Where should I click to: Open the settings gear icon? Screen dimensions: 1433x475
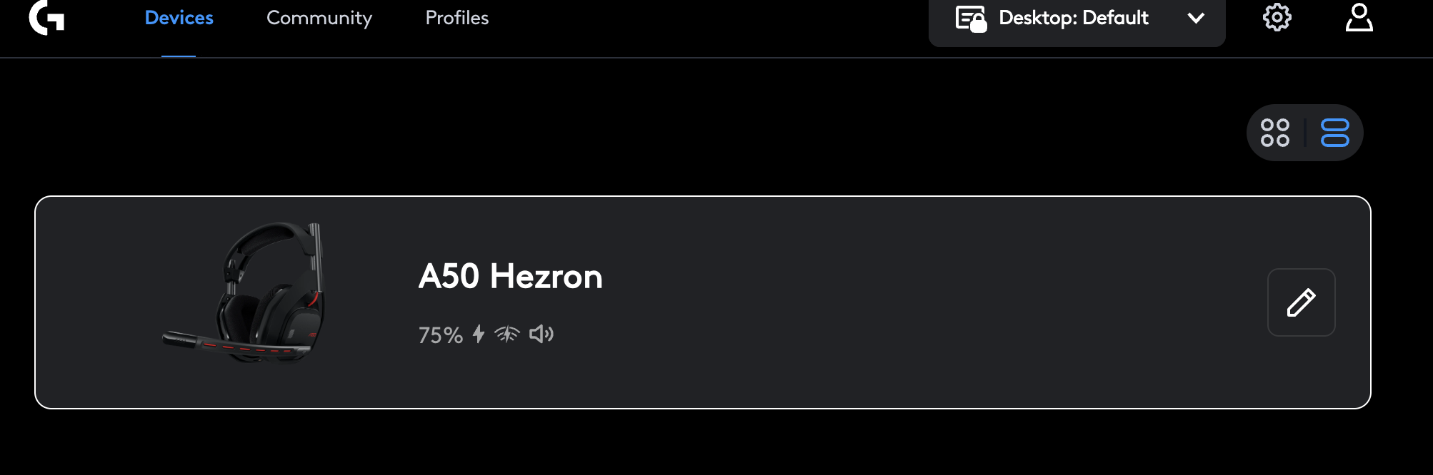(1277, 18)
